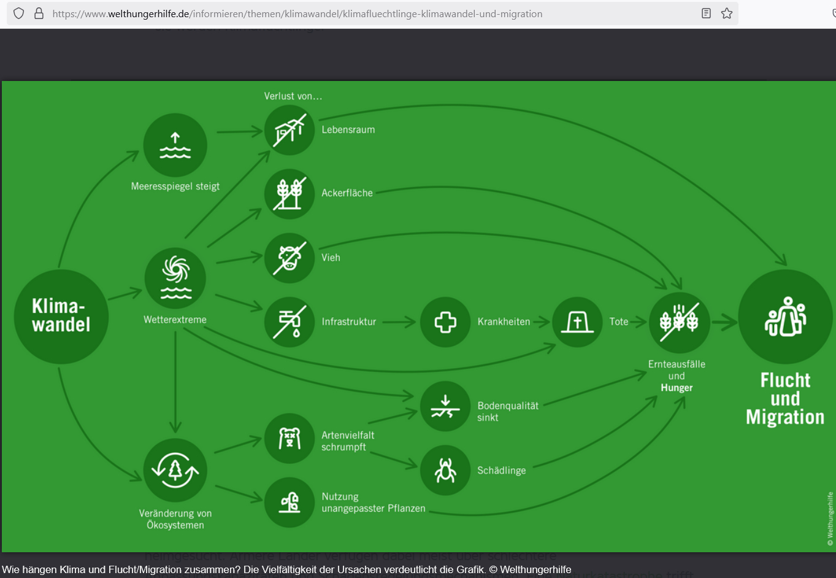Screen dimensions: 836x578
Task: Click the Bodenqualität sinkt arrow icon
Action: pyautogui.click(x=445, y=406)
